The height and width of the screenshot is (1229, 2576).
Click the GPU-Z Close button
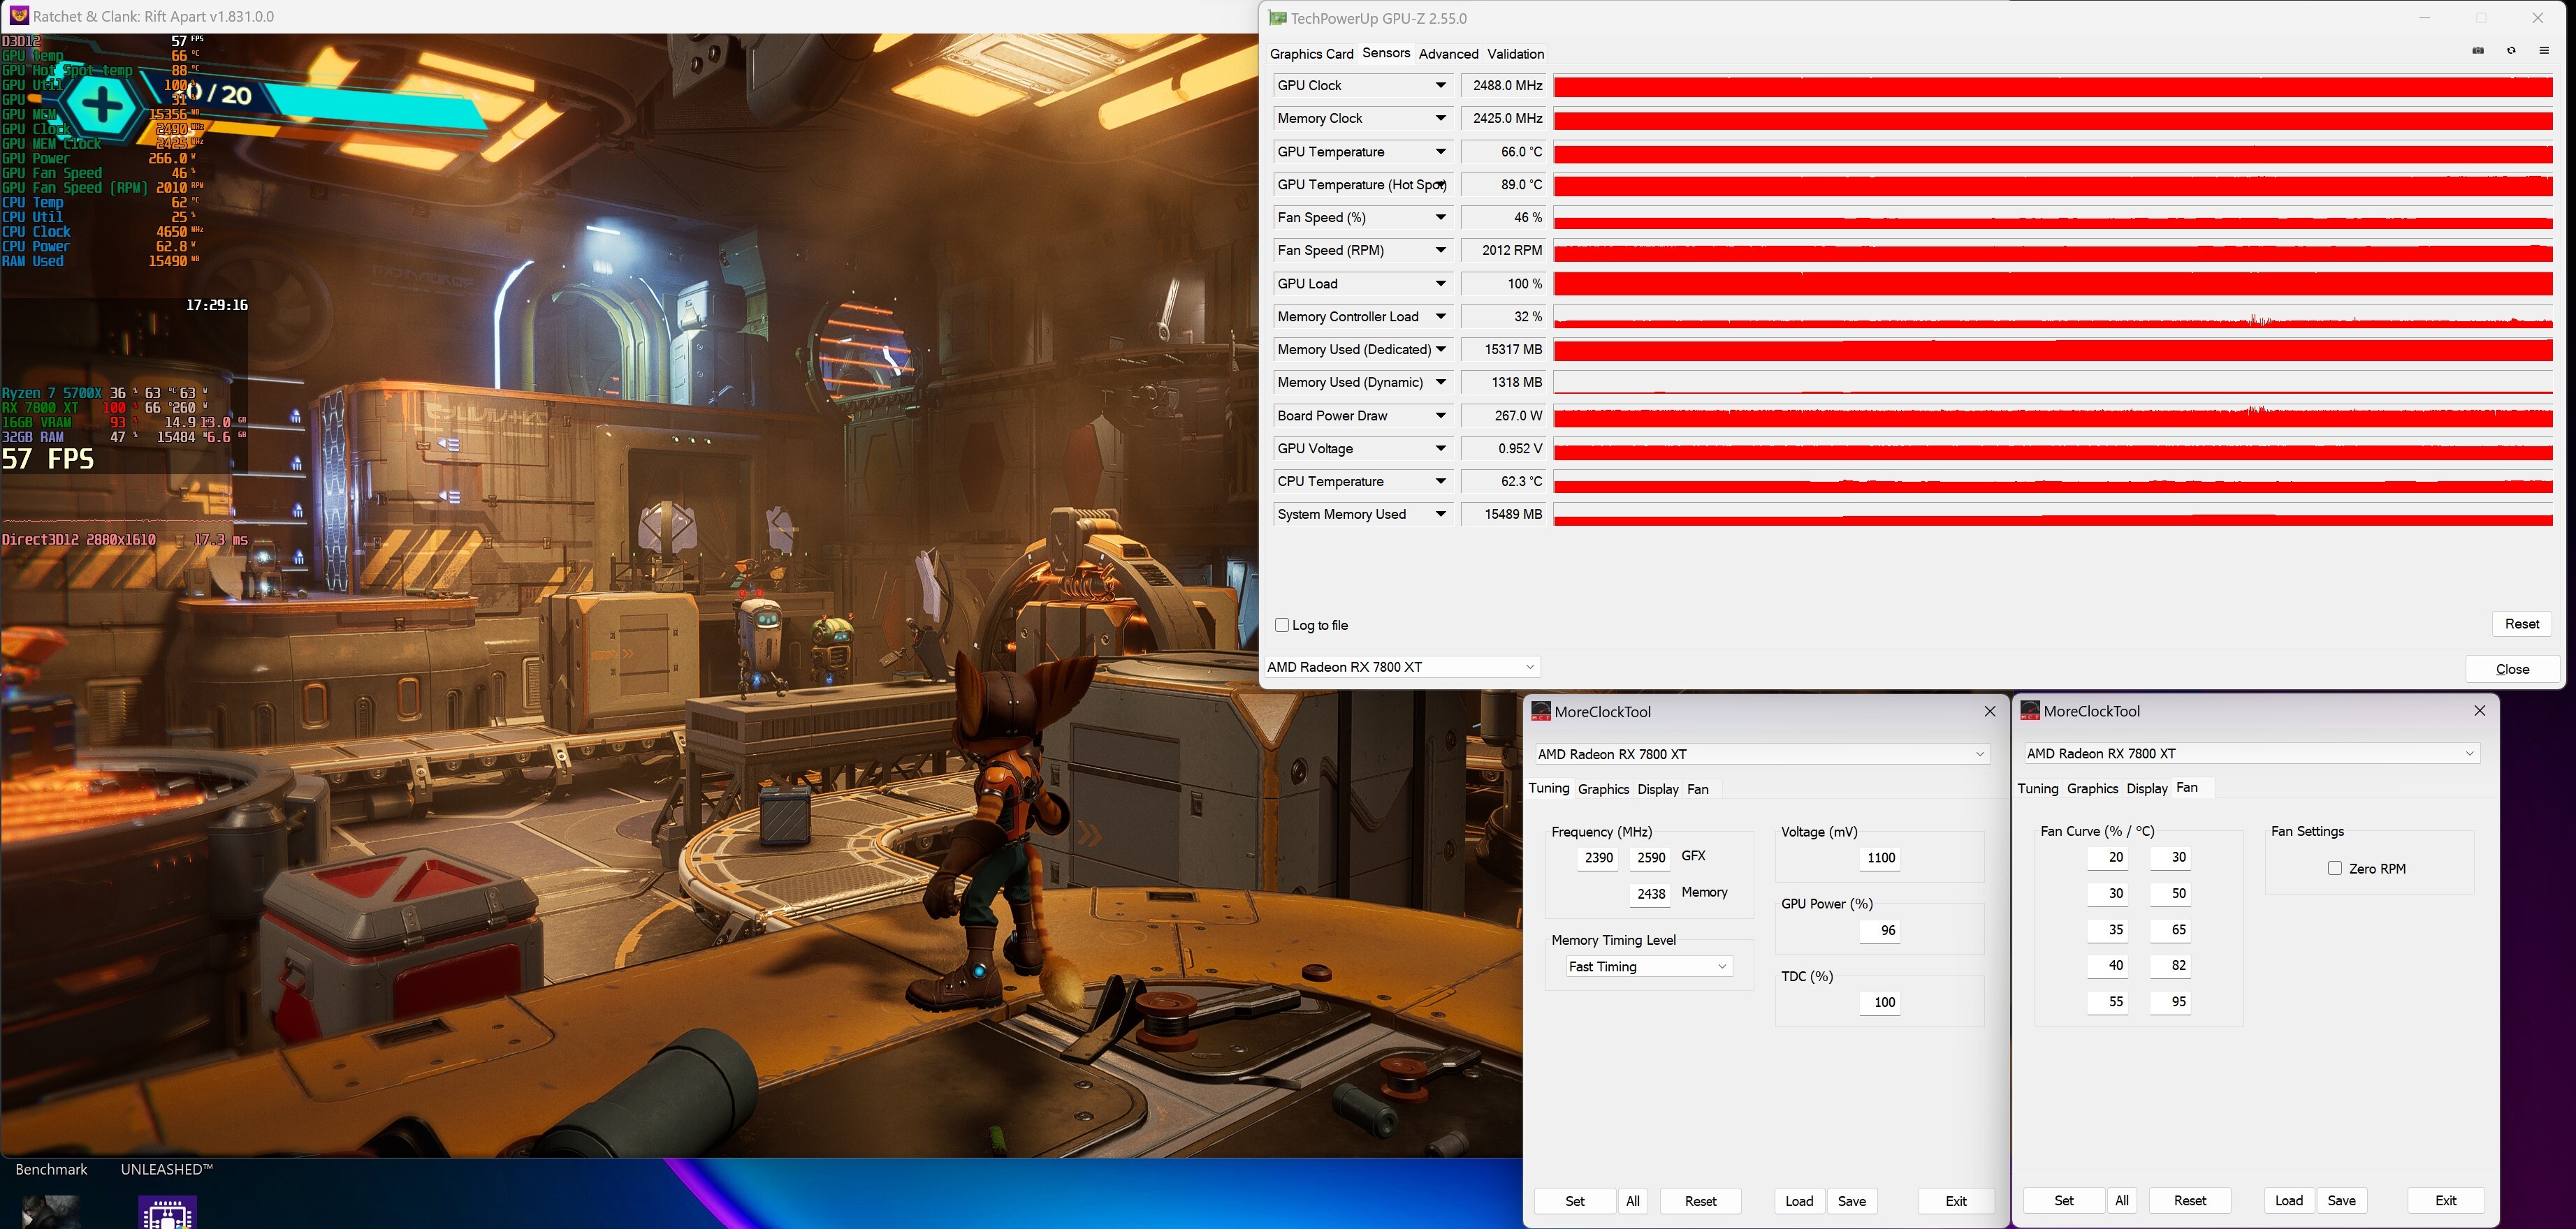coord(2513,670)
